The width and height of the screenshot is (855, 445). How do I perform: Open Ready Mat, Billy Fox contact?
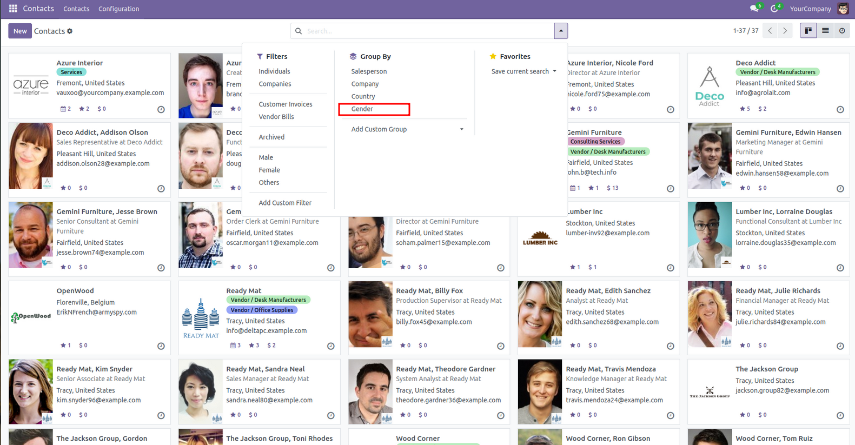[429, 318]
